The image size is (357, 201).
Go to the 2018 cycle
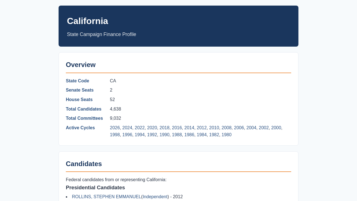pos(165,128)
